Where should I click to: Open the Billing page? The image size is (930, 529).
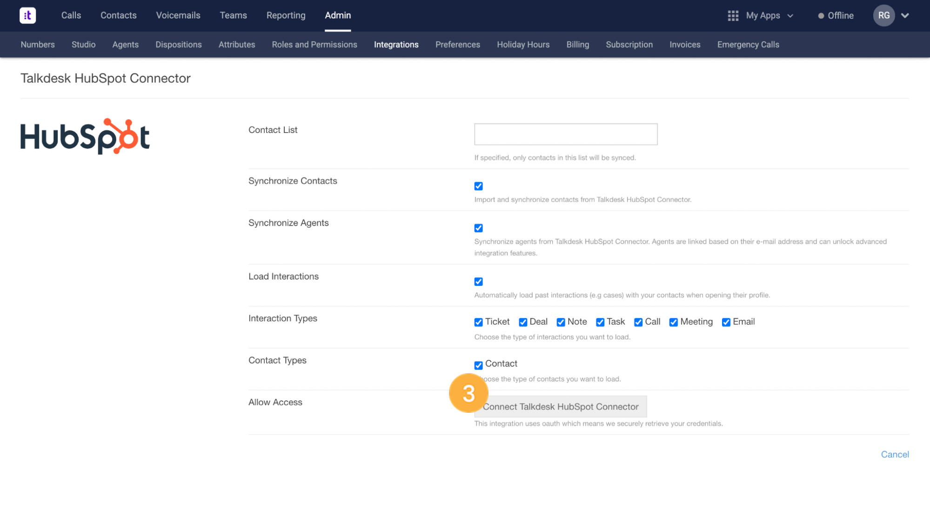(578, 45)
